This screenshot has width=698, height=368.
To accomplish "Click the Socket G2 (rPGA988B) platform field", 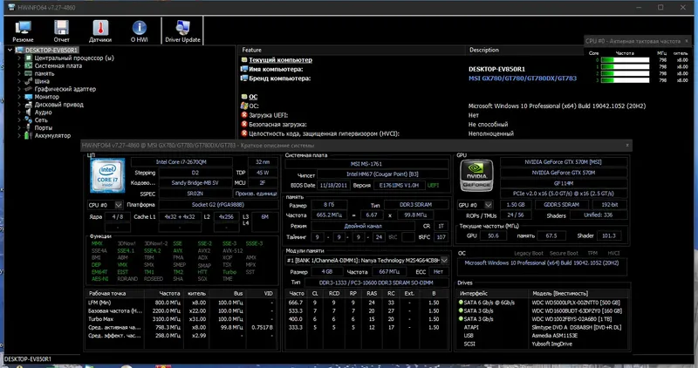I will [x=218, y=205].
